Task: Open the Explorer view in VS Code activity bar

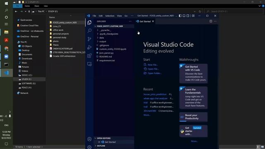Action: click(89, 22)
